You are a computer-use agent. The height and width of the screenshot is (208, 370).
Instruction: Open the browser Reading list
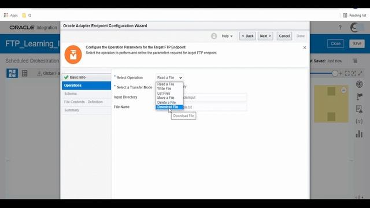[x=354, y=16]
